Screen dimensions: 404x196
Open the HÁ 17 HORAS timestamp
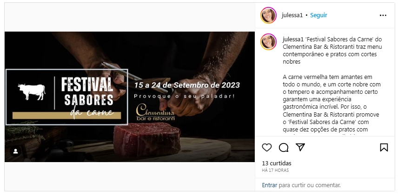[275, 170]
